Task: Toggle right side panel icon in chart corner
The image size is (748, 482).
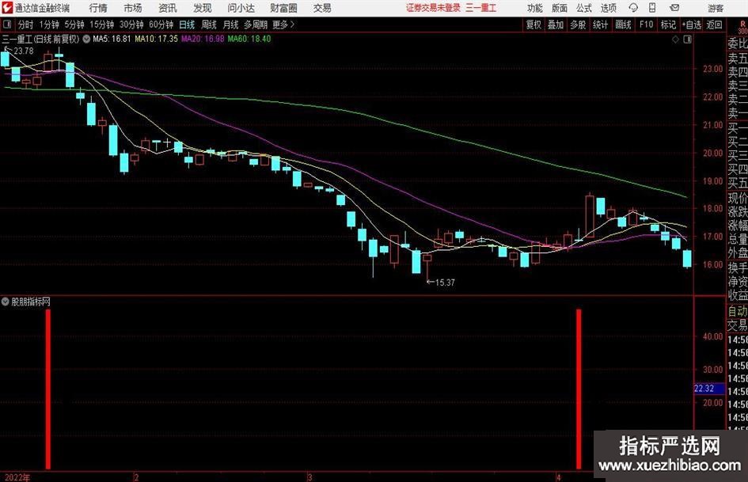Action: pyautogui.click(x=687, y=40)
